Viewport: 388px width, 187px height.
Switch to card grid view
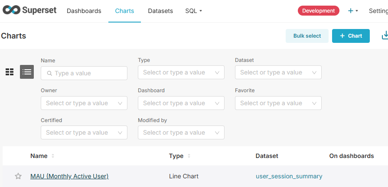click(x=10, y=72)
